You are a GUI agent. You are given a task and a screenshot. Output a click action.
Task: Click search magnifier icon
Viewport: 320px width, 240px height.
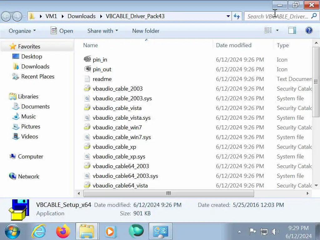pyautogui.click(x=314, y=16)
